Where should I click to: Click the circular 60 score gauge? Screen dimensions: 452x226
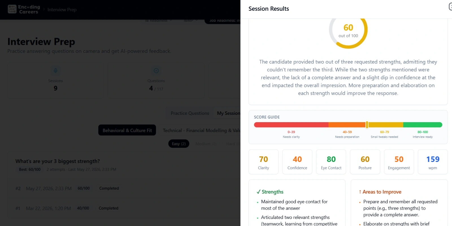(x=348, y=30)
